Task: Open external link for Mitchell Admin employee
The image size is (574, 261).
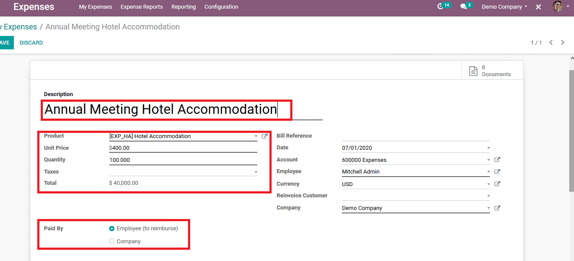Action: 497,172
